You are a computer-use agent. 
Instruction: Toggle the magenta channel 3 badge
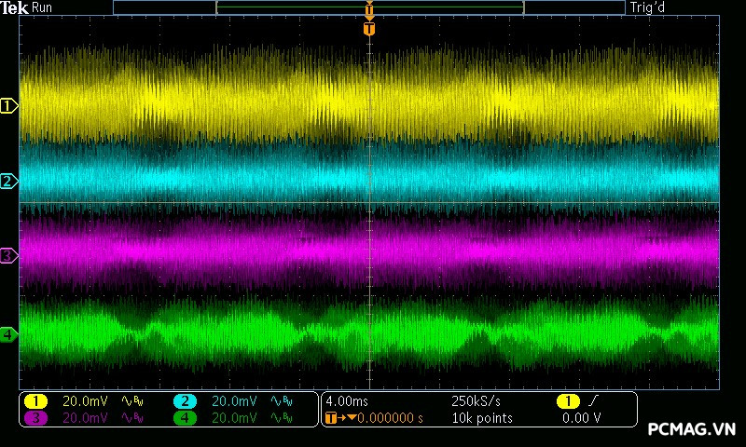coord(35,418)
